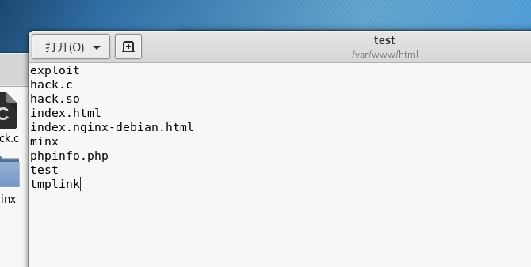Click the "index.nginx-debian.html" line
Viewport: 531px width, 267px height.
point(112,128)
